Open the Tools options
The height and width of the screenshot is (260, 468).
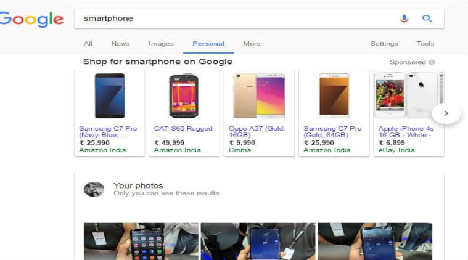click(425, 44)
